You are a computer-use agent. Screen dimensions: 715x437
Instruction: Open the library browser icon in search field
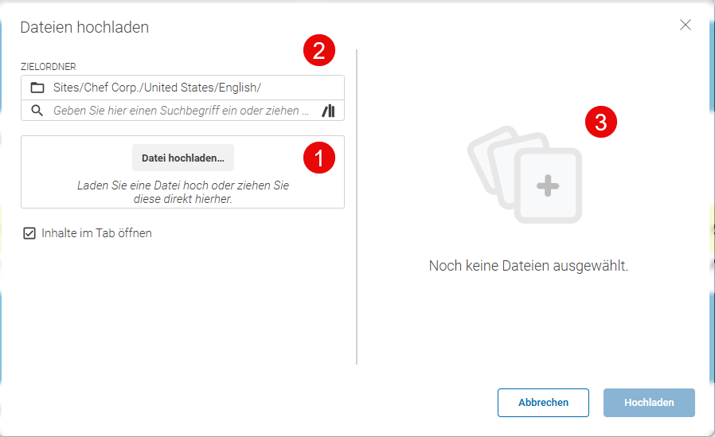pos(328,111)
